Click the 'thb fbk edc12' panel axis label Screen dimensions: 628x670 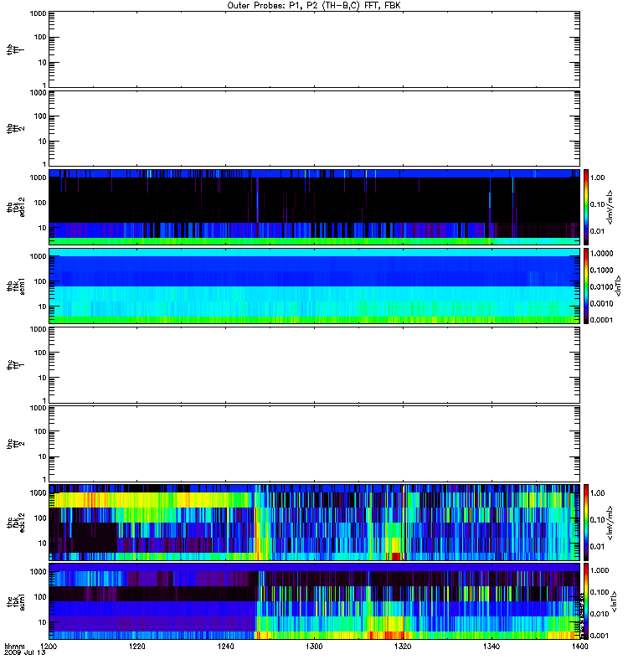pyautogui.click(x=15, y=207)
